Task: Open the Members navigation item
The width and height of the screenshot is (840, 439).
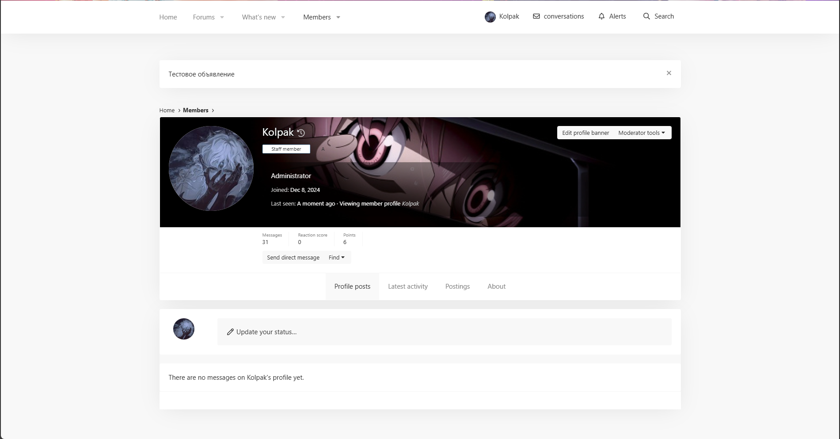Action: (x=317, y=17)
